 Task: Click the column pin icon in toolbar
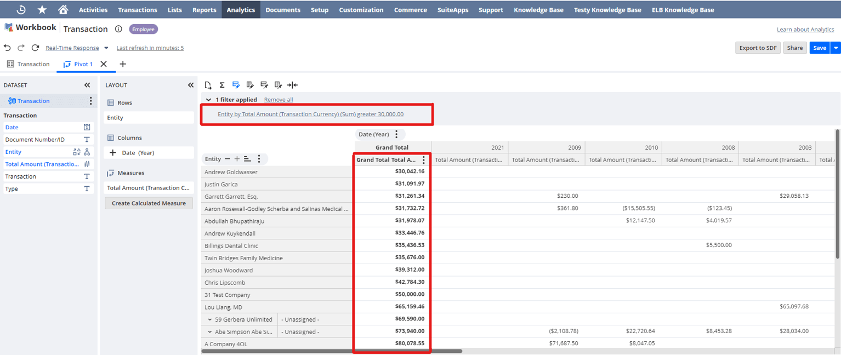[x=279, y=85]
